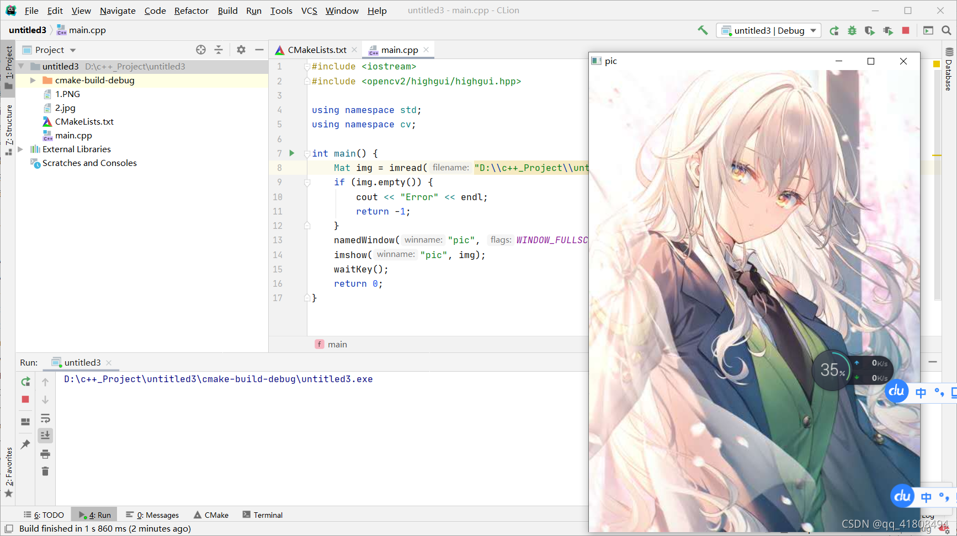Switch to CMakeLists.txt editor tab
Screen dimensions: 957x536
click(316, 50)
